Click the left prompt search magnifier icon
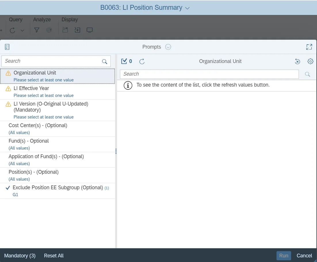 [104, 61]
